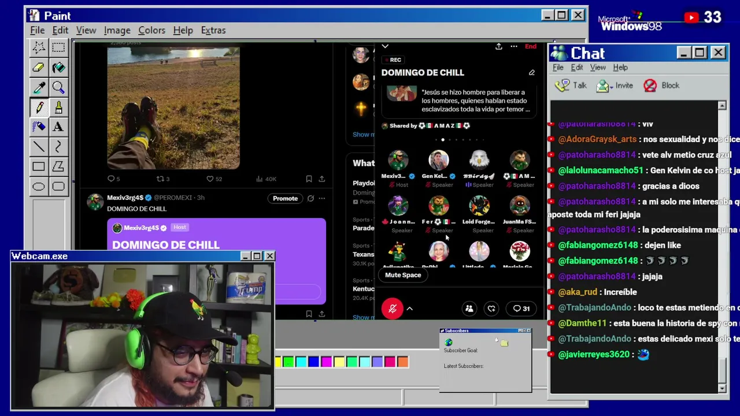Screen dimensions: 740x416
Task: Select the Pick Color eyedropper tool
Action: coord(39,87)
